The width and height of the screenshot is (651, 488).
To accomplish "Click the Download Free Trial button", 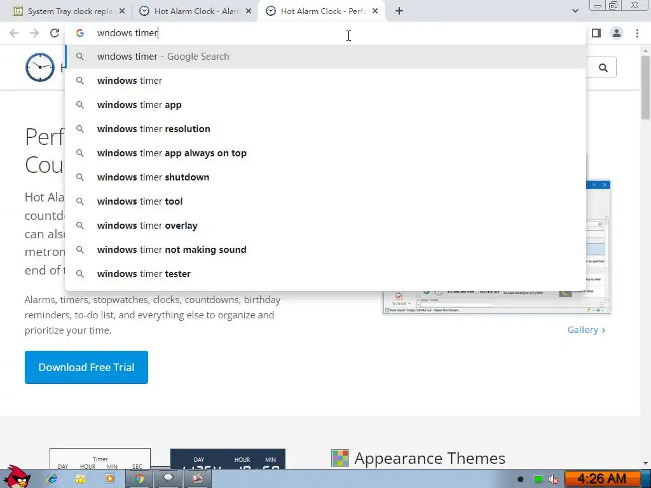I will (x=86, y=367).
